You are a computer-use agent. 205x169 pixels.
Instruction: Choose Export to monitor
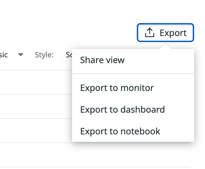point(133,88)
